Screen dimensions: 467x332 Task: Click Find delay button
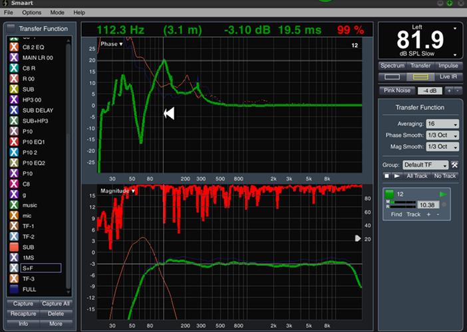(396, 214)
